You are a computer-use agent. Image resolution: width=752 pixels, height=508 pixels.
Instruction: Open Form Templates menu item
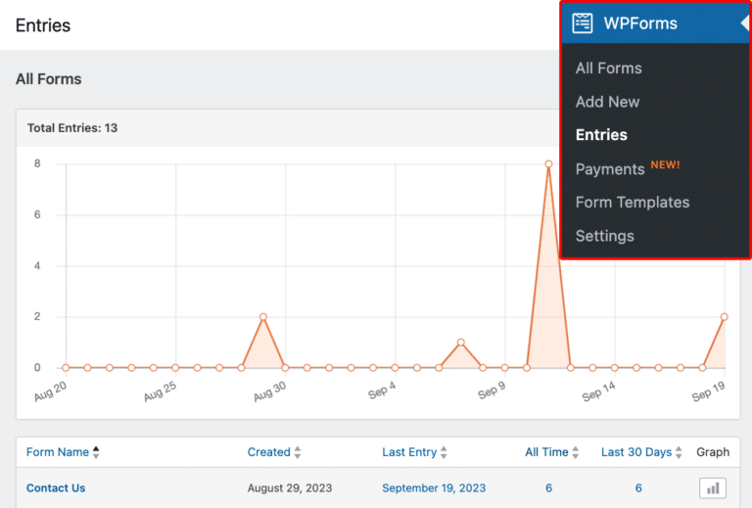(x=632, y=203)
